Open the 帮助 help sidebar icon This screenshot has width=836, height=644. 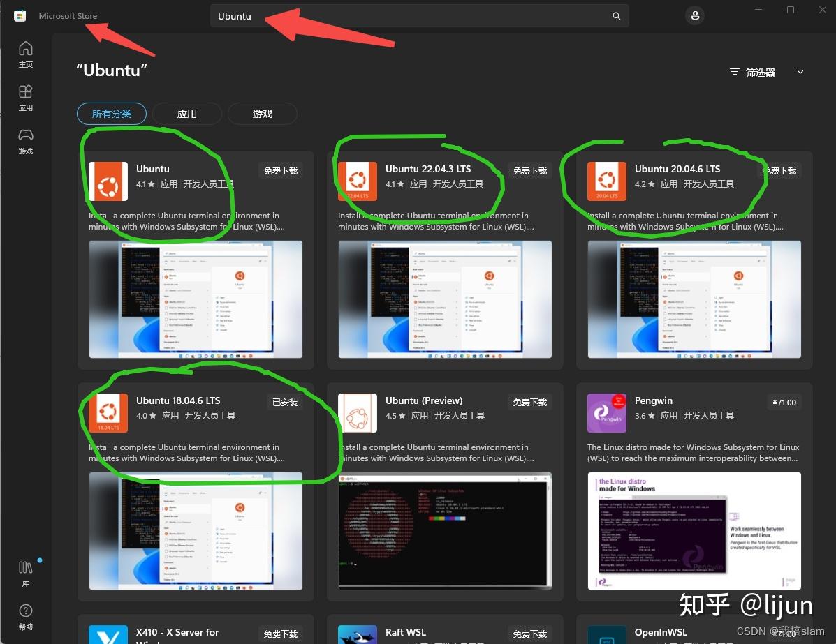click(25, 614)
